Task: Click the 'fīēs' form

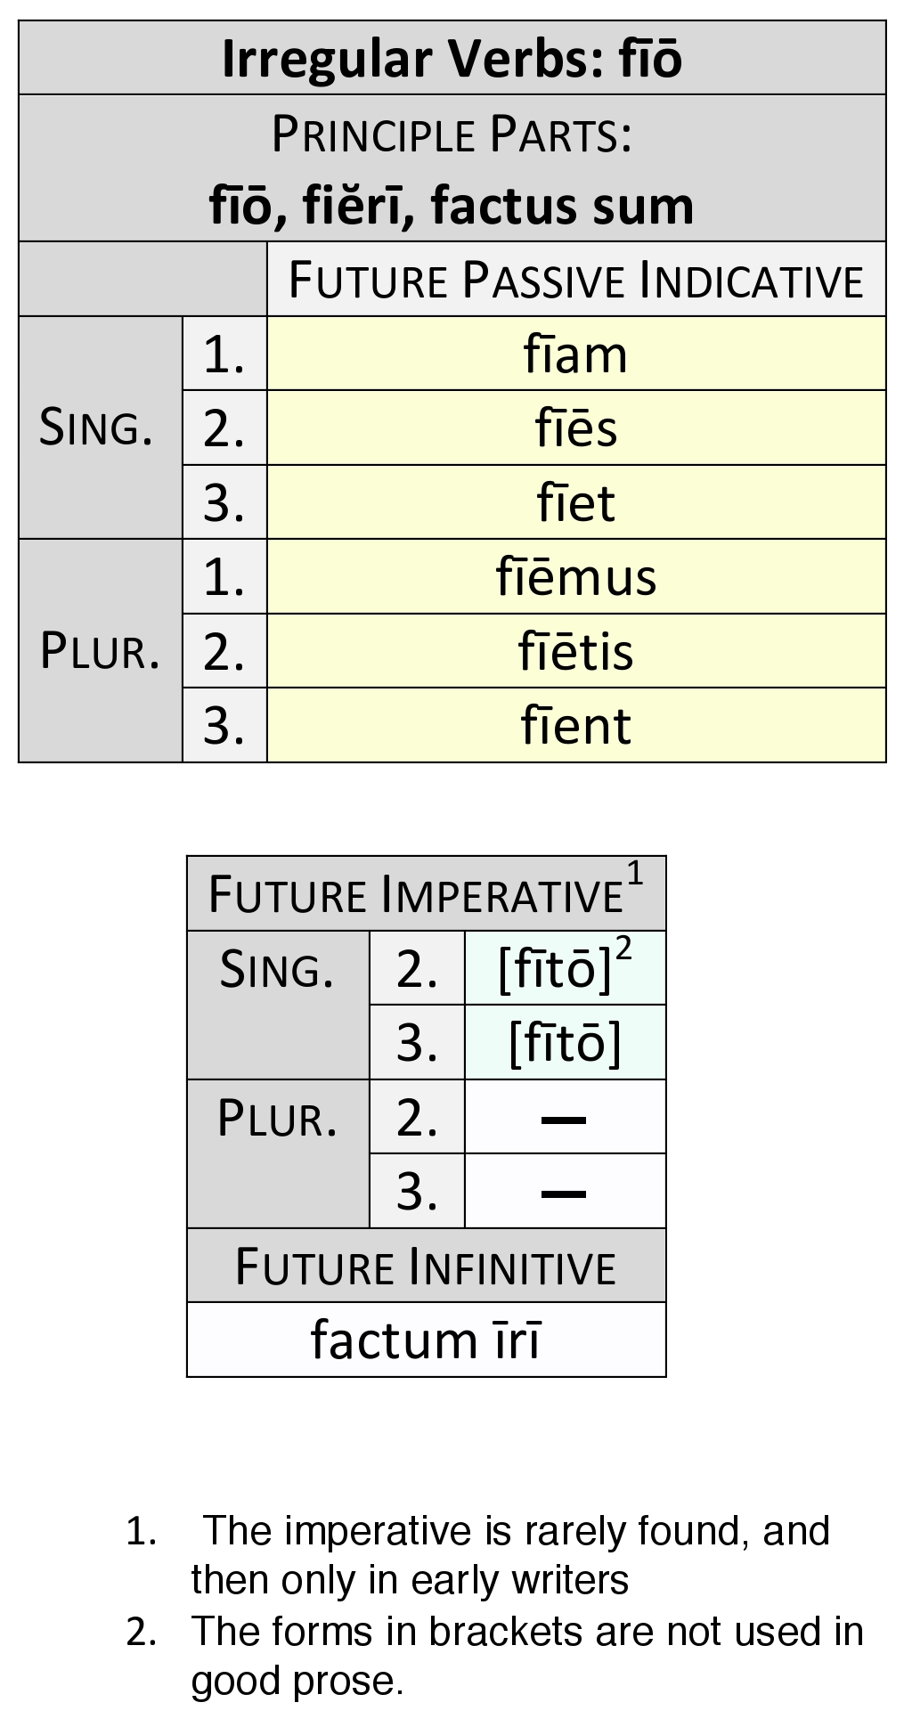Action: coord(575,428)
